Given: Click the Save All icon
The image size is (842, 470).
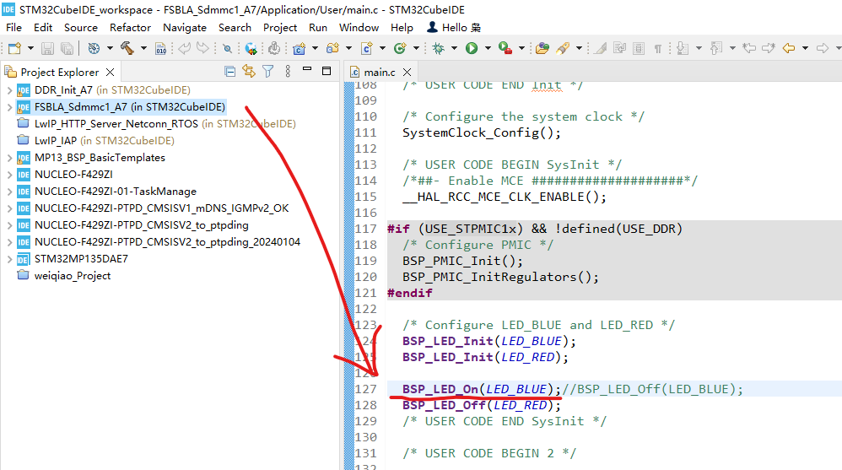Looking at the screenshot, I should (x=67, y=48).
